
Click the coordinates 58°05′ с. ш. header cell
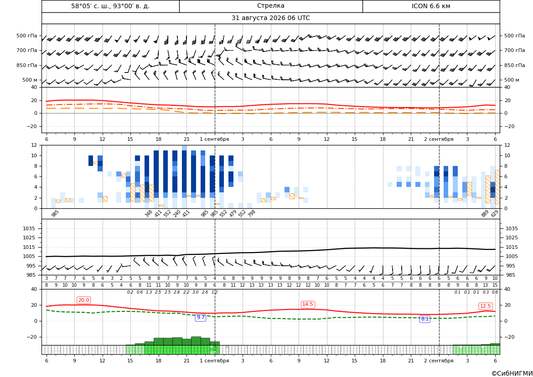click(x=110, y=6)
